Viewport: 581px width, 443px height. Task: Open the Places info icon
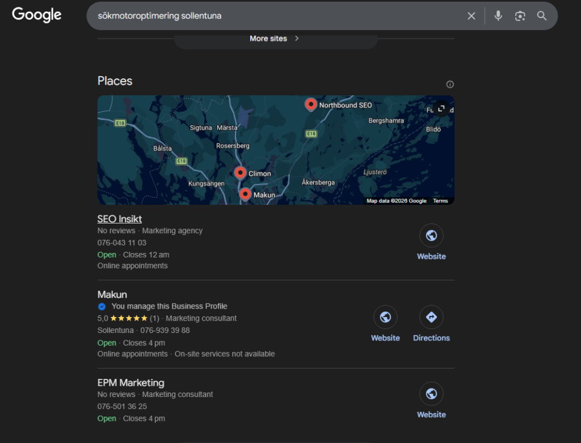(x=450, y=85)
